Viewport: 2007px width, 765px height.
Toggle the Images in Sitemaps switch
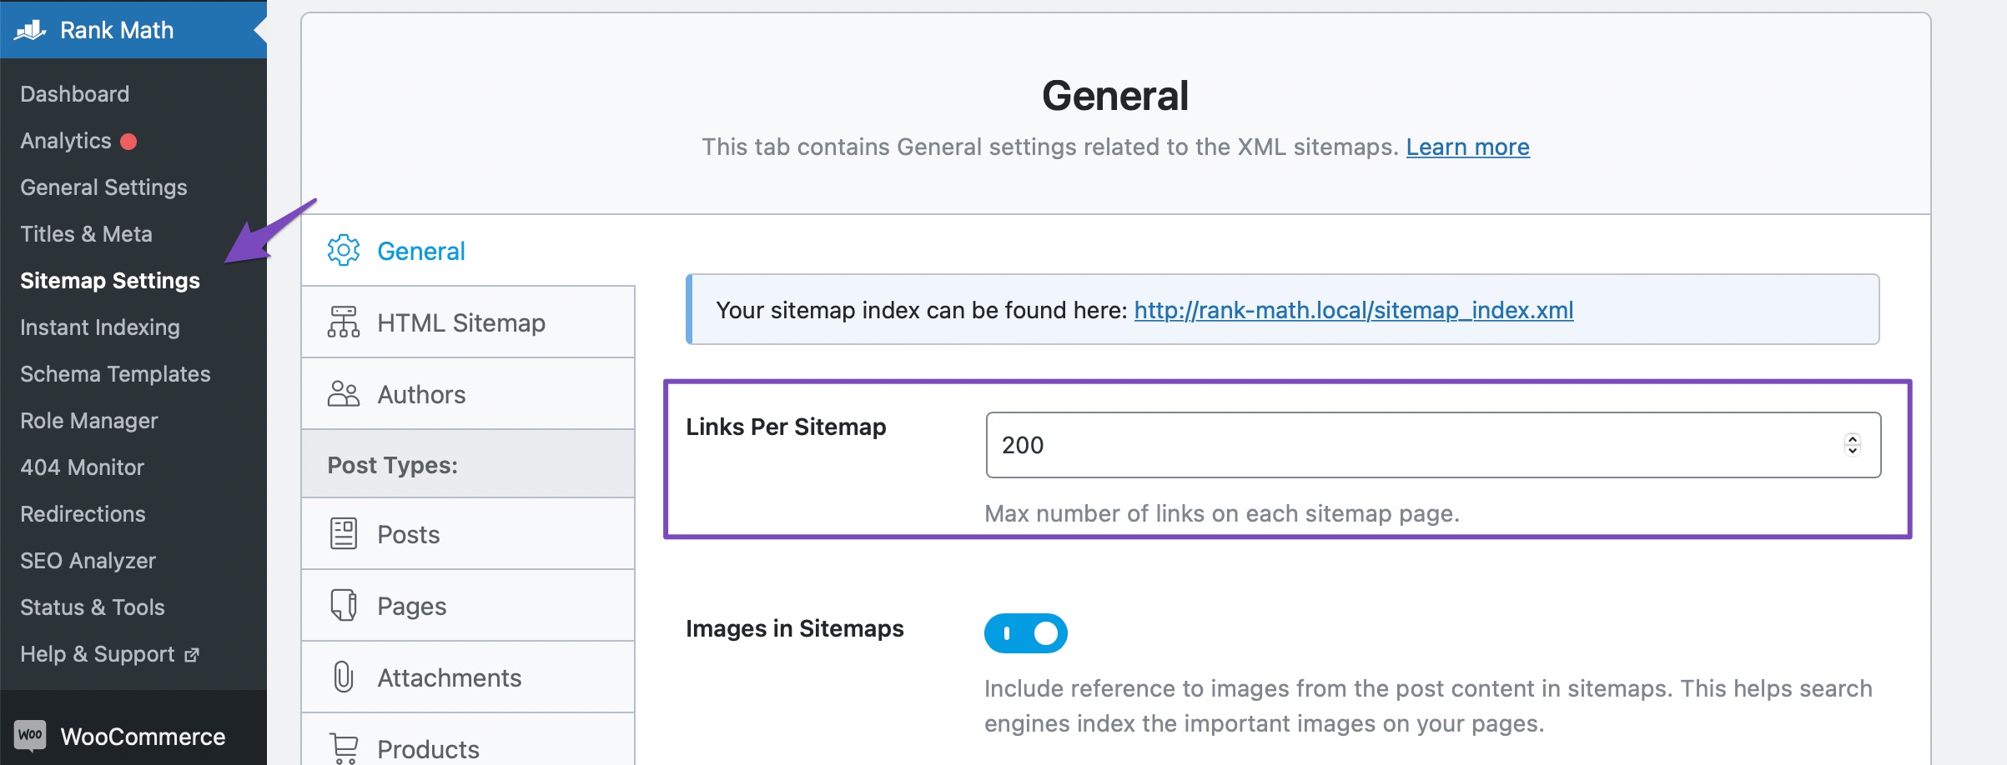[1026, 633]
